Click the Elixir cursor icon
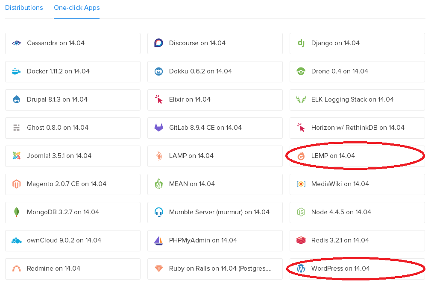Image resolution: width=431 pixels, height=283 pixels. click(158, 99)
